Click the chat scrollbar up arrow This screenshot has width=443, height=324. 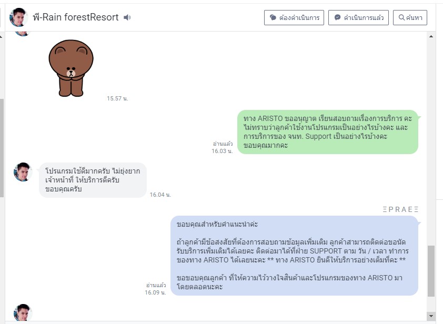coord(431,36)
